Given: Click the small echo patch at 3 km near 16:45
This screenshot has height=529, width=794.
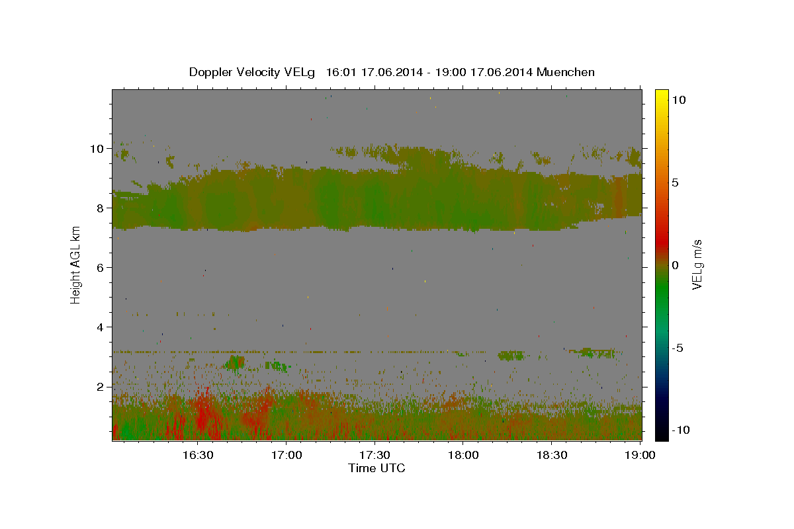Looking at the screenshot, I should pyautogui.click(x=235, y=362).
